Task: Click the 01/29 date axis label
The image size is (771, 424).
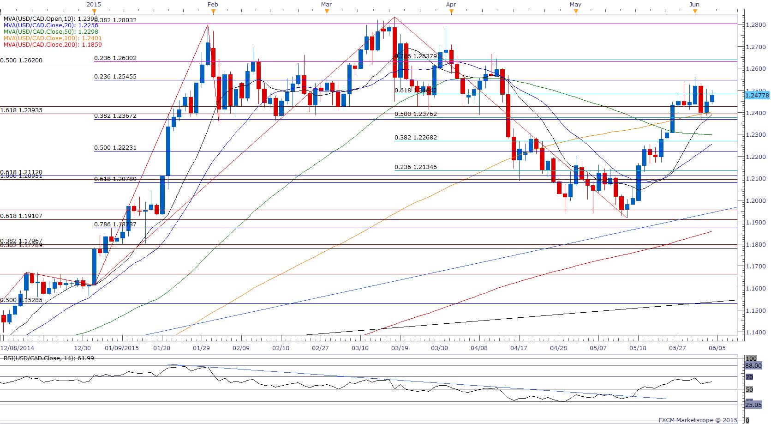Action: pyautogui.click(x=201, y=348)
